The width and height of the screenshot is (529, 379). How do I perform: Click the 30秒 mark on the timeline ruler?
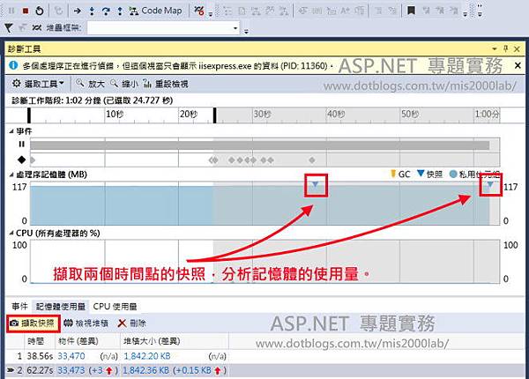(262, 115)
